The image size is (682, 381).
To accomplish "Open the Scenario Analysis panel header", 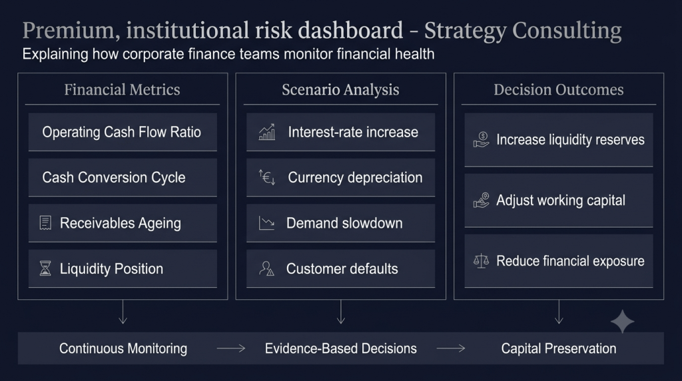I will click(x=340, y=90).
